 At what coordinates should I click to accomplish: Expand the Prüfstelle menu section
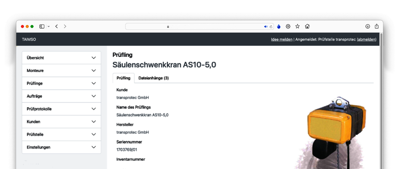point(61,135)
